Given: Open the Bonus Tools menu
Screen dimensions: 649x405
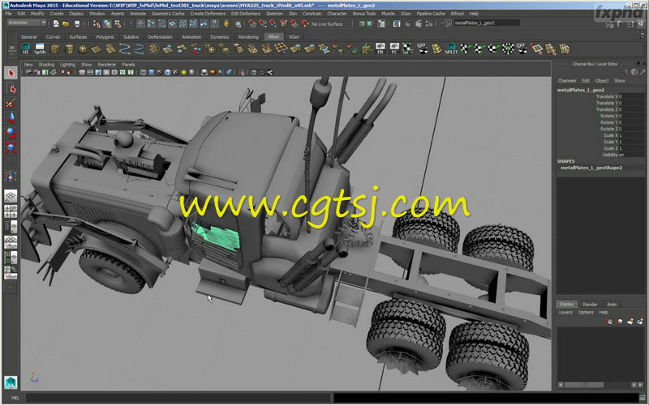Looking at the screenshot, I should point(364,14).
